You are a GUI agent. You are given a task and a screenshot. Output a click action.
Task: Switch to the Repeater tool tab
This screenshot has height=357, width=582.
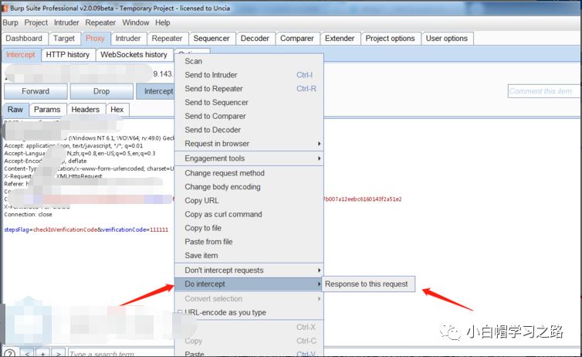tap(167, 39)
